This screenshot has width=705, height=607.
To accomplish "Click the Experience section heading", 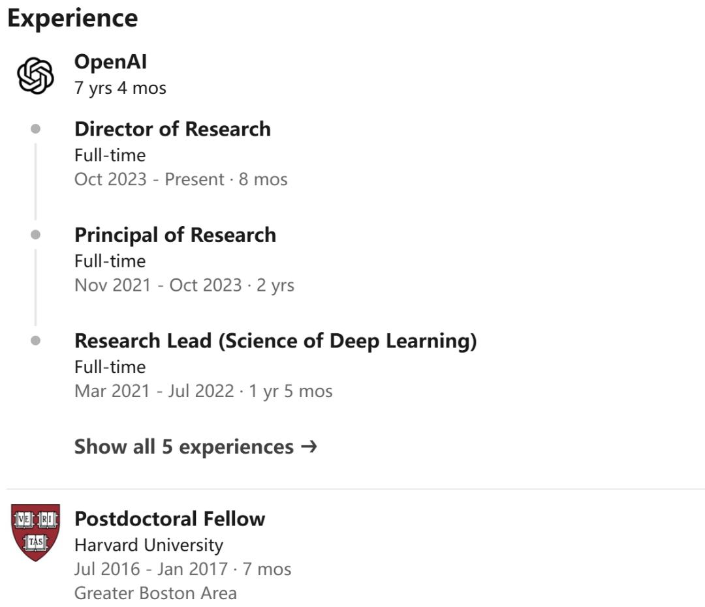I will (x=72, y=18).
